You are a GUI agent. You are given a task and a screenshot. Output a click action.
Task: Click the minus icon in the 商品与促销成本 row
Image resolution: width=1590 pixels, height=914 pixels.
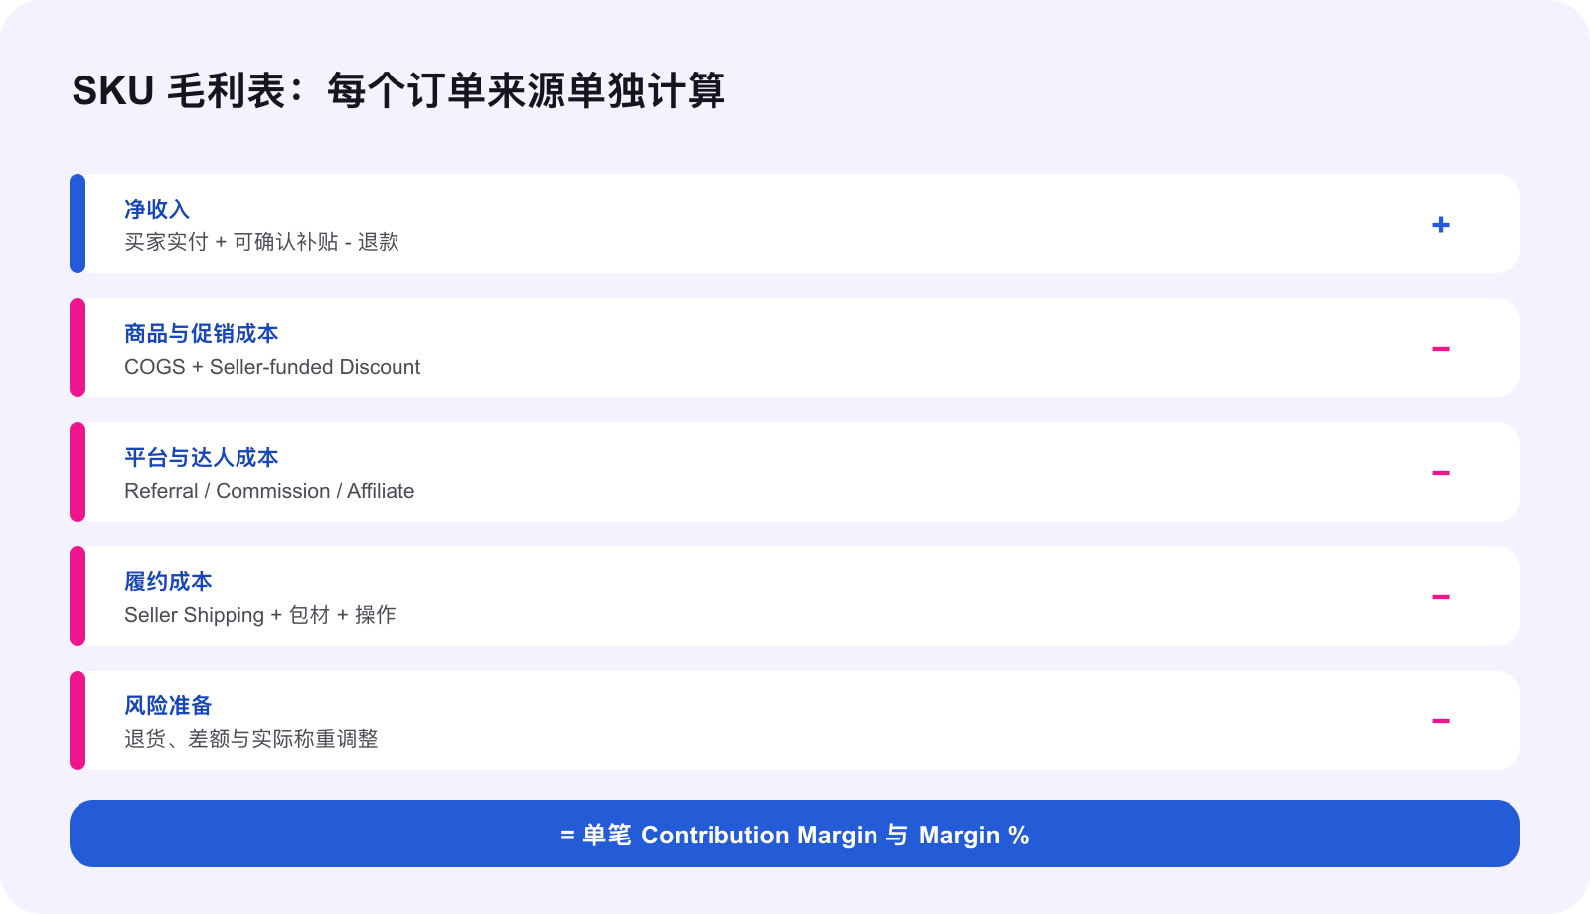point(1441,349)
